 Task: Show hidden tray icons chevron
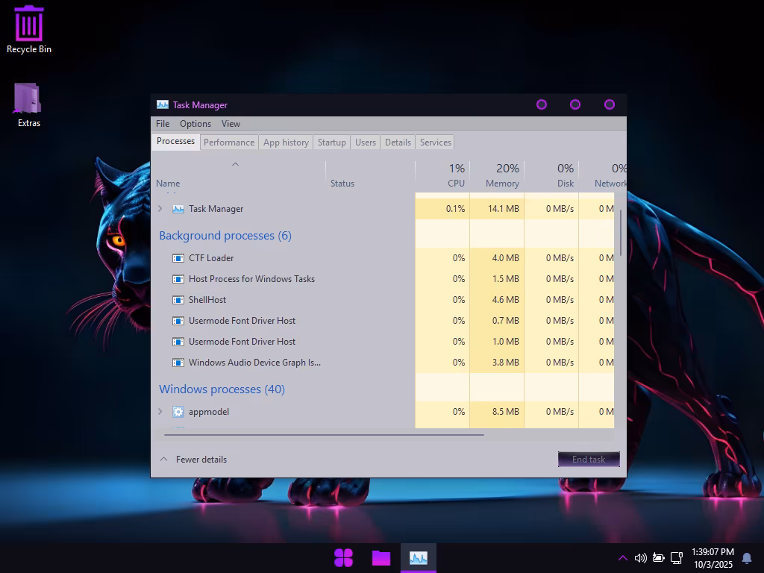[x=623, y=558]
